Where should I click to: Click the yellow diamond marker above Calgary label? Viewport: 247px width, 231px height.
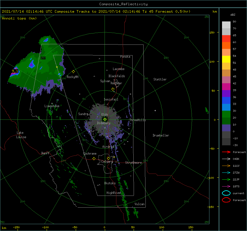(x=108, y=158)
